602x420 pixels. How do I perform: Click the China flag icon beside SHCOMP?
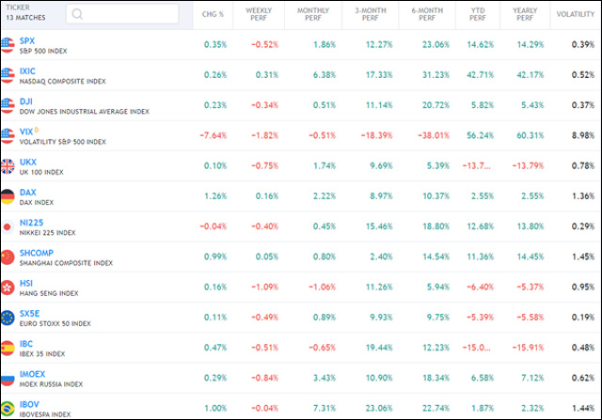(x=8, y=257)
